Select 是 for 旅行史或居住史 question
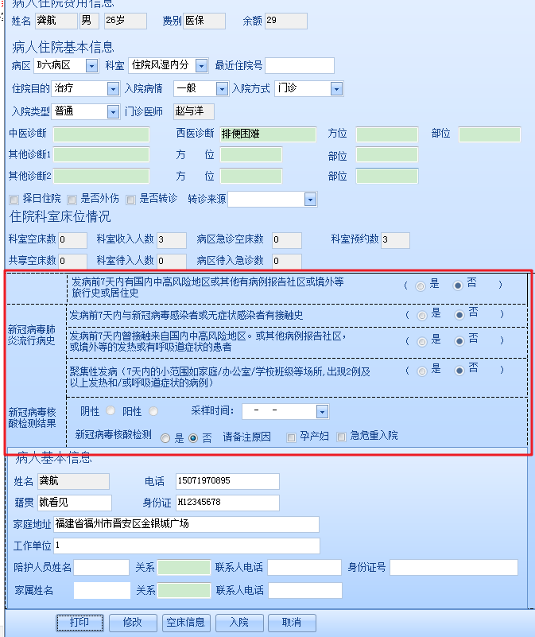 [x=421, y=286]
